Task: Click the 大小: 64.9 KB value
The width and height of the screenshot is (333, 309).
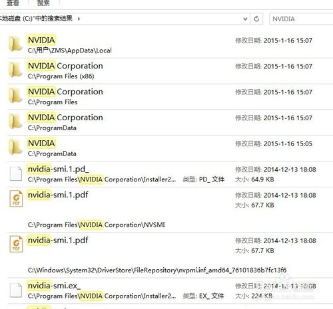Action: (254, 179)
